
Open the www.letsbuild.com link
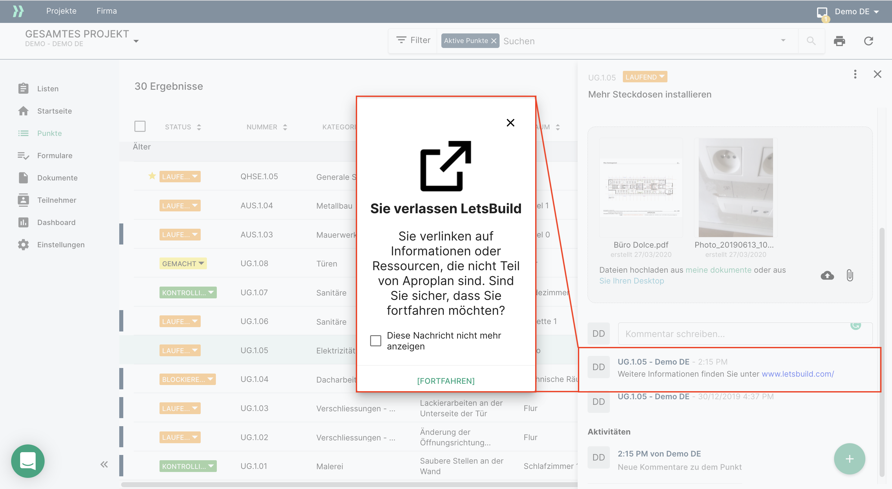click(798, 374)
